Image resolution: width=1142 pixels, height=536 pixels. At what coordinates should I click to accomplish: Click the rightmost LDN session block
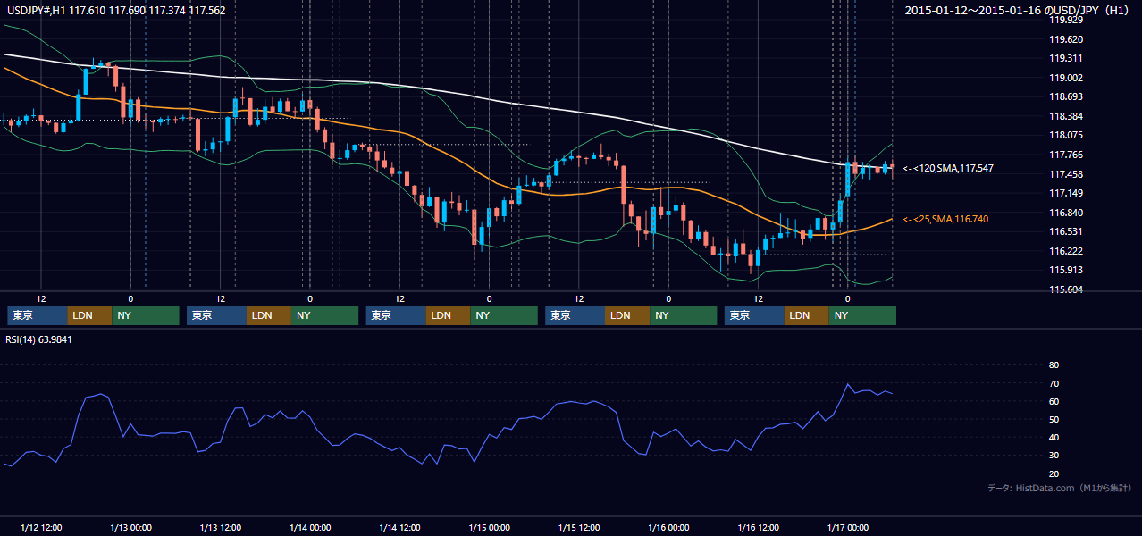(807, 315)
